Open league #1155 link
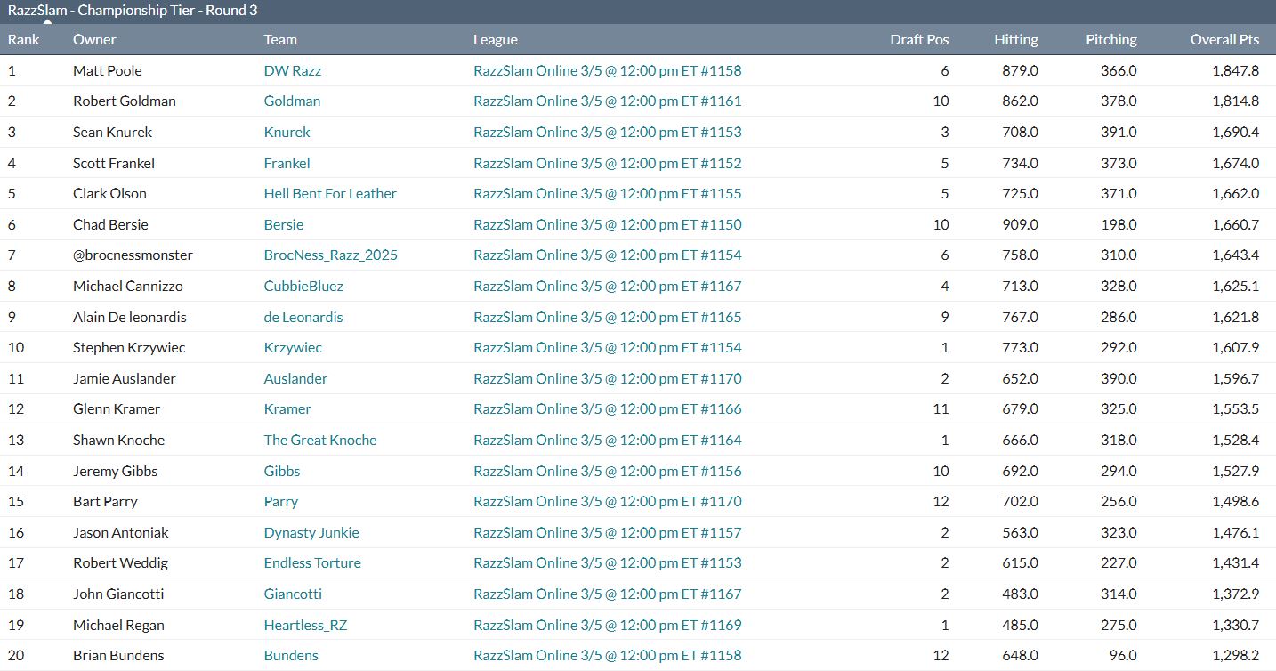Screen dimensions: 1276x671 [x=608, y=193]
